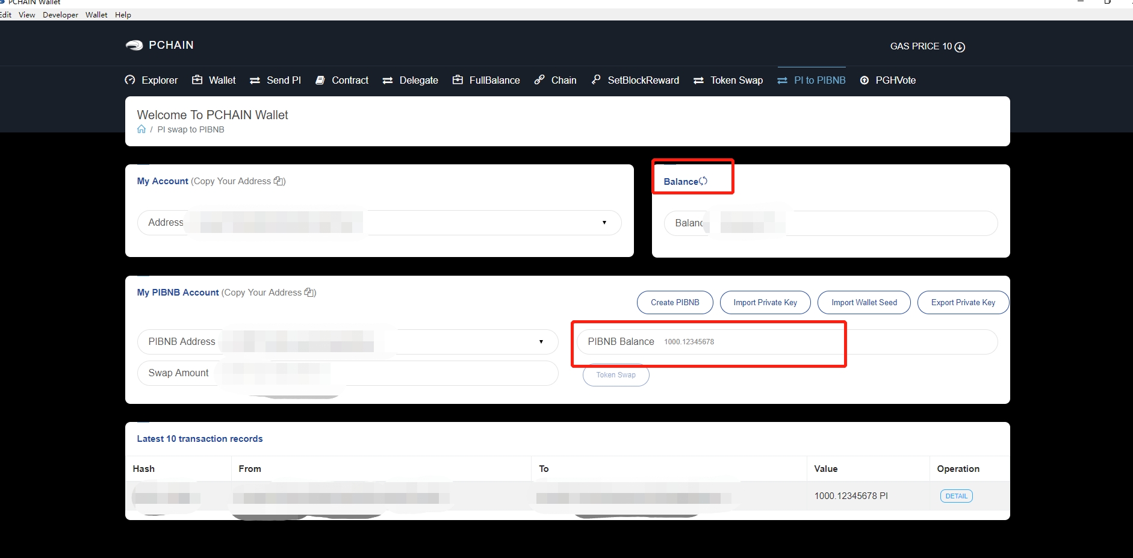Click the gas price download arrow icon
Image resolution: width=1133 pixels, height=558 pixels.
coord(960,47)
